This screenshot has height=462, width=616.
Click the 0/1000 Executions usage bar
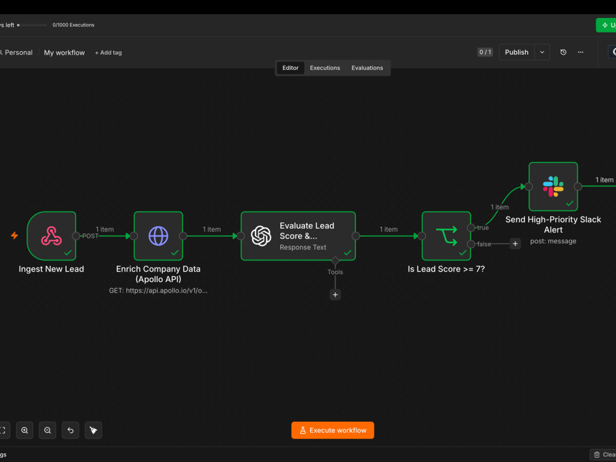[32, 25]
